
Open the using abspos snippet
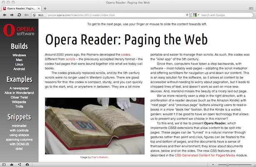point(19,135)
